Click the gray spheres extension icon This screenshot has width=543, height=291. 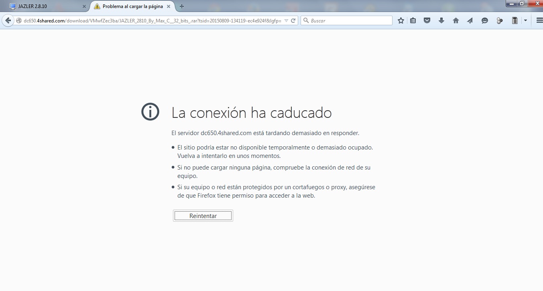pos(500,21)
